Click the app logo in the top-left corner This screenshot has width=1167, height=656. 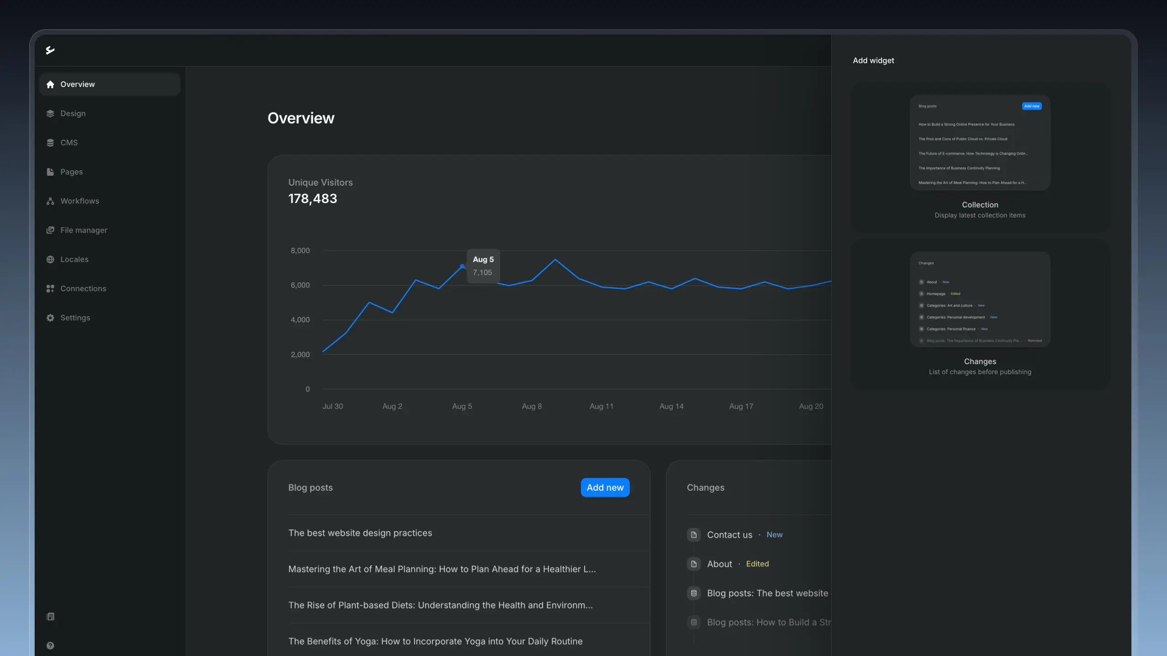[50, 50]
